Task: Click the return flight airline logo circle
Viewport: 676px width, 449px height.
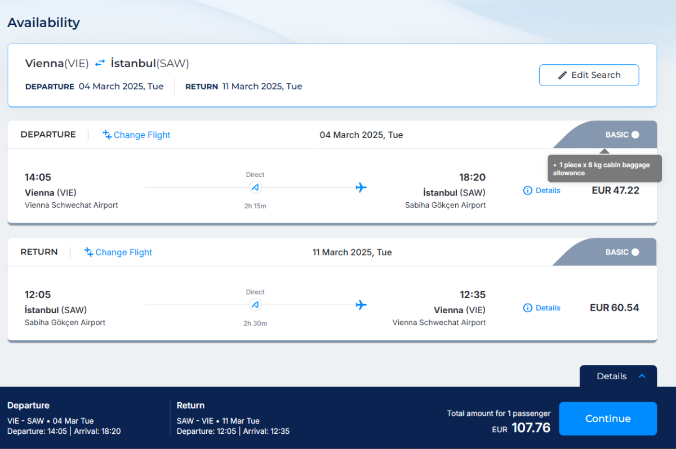Action: point(255,305)
